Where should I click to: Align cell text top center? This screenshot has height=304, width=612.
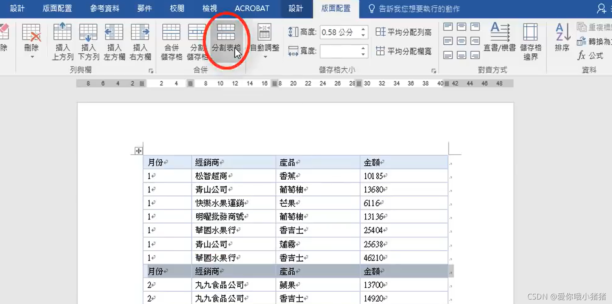point(462,27)
